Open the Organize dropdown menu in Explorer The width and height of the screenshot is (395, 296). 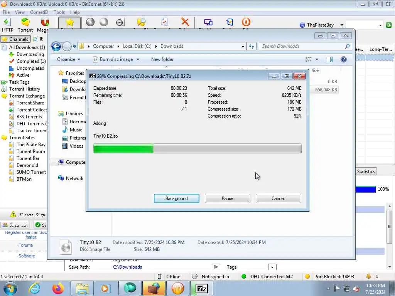click(x=69, y=59)
